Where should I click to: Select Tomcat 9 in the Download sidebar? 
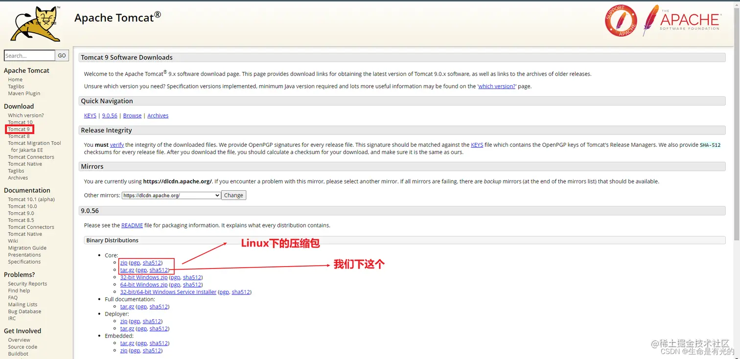[19, 129]
